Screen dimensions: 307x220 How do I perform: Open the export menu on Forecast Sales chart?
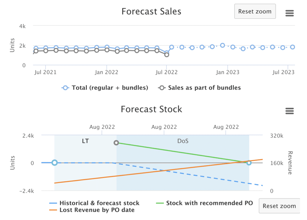click(289, 13)
